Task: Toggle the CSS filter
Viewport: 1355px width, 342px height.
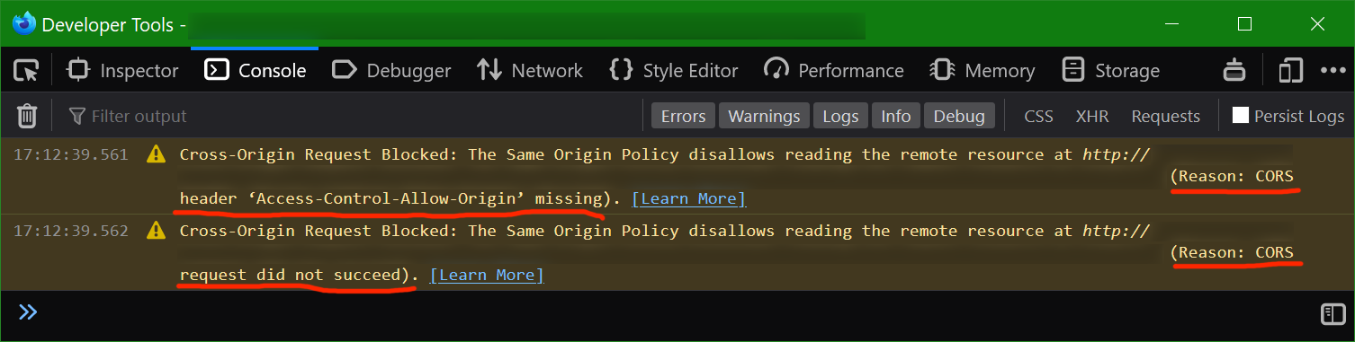Action: pos(1039,116)
